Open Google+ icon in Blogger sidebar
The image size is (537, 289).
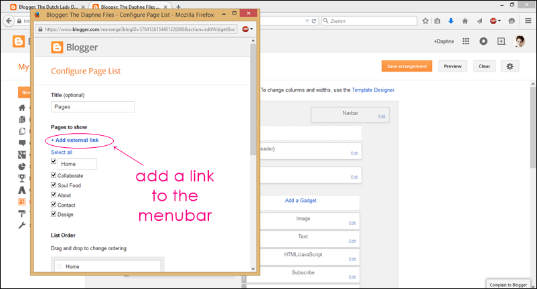(x=22, y=155)
